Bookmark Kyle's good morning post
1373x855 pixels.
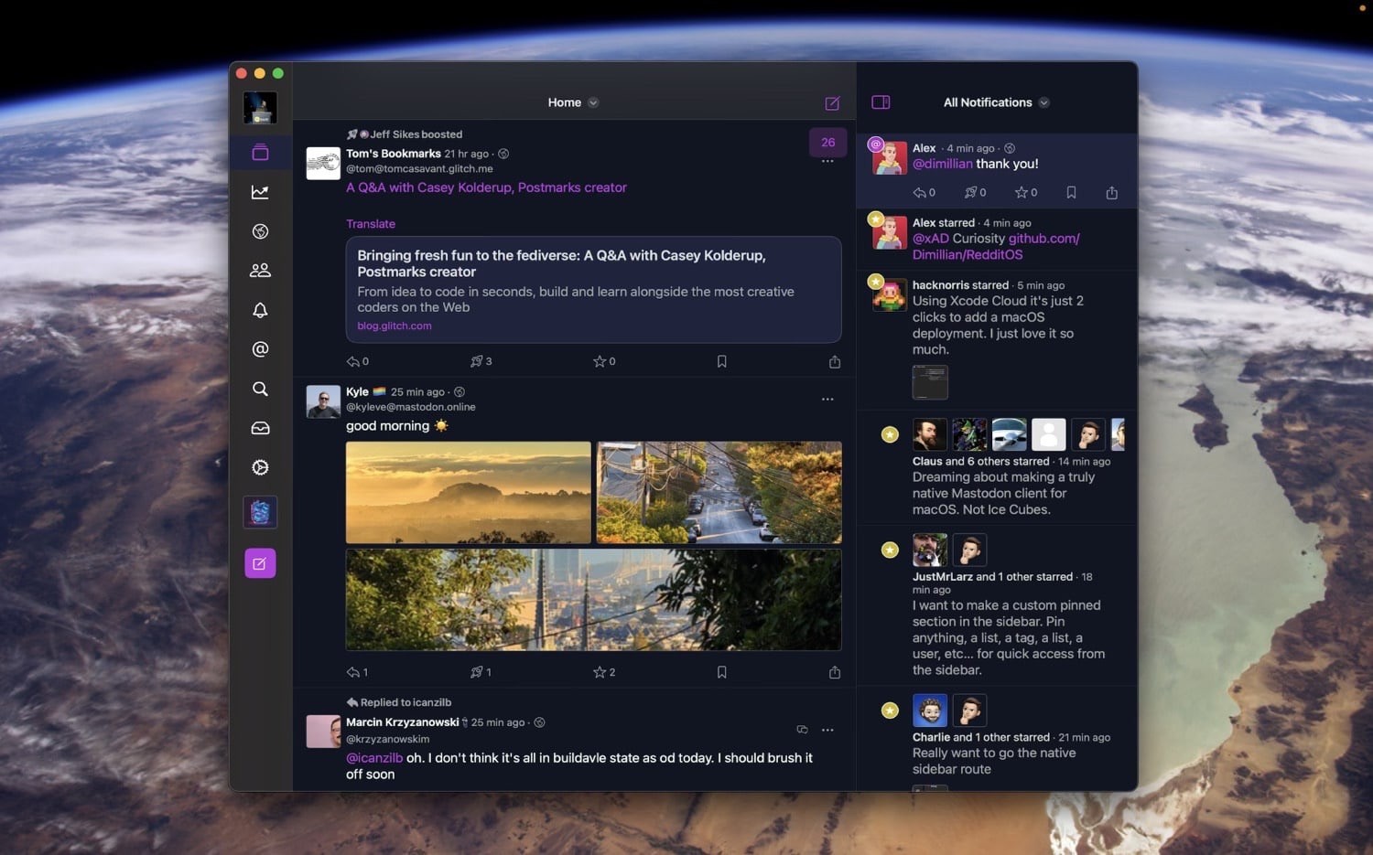tap(722, 672)
